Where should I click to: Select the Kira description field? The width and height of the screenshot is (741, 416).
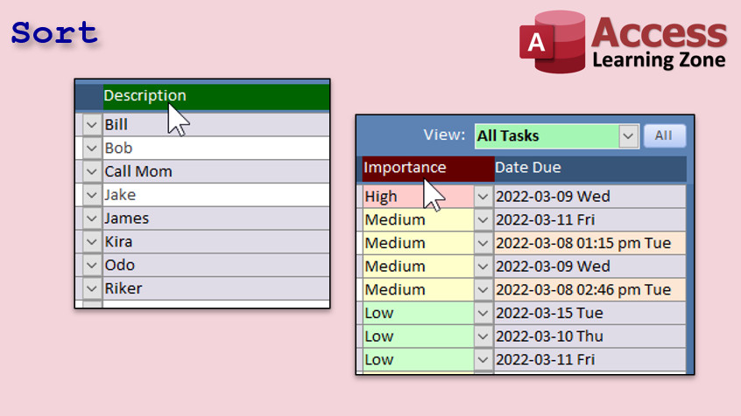(215, 242)
